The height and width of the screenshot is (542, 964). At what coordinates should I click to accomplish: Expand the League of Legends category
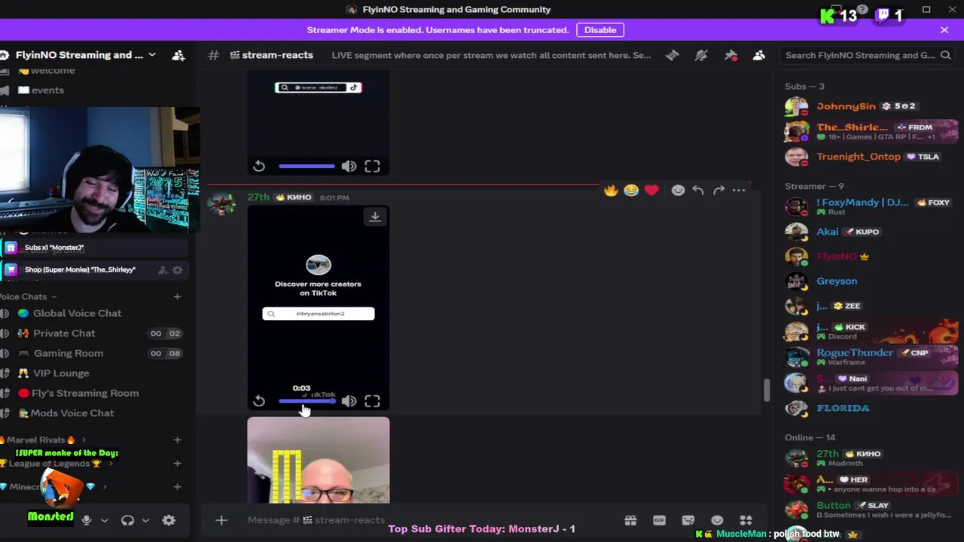54,464
